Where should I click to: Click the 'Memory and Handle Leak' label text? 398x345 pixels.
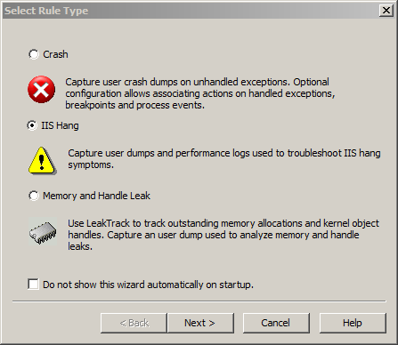coord(96,196)
